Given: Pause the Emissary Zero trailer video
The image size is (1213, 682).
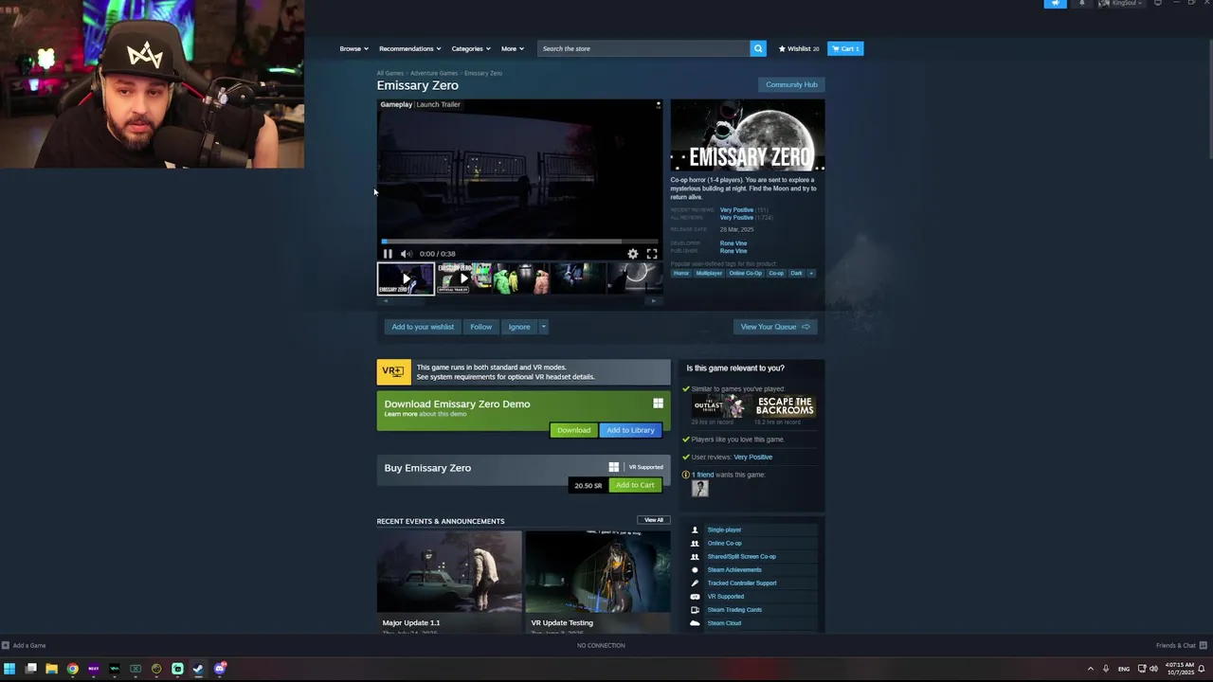Looking at the screenshot, I should click(388, 254).
